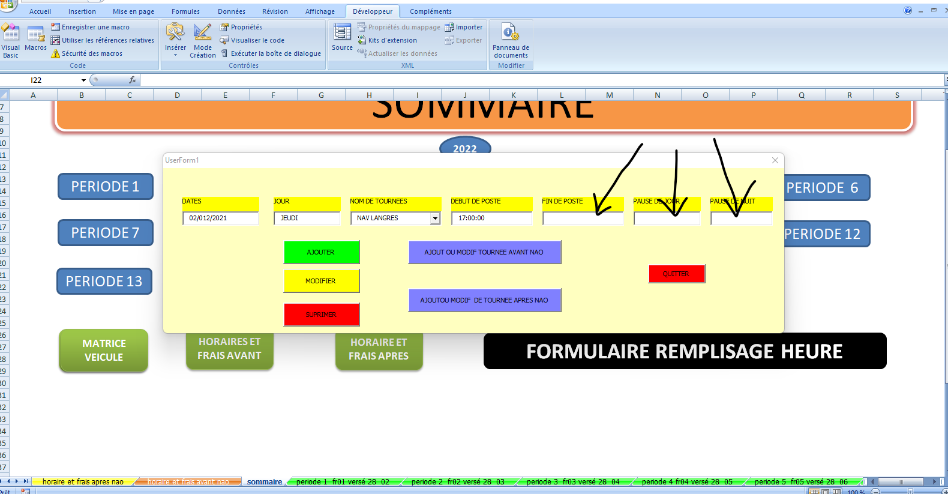The image size is (948, 494).
Task: Click Importer XML data
Action: (x=463, y=27)
